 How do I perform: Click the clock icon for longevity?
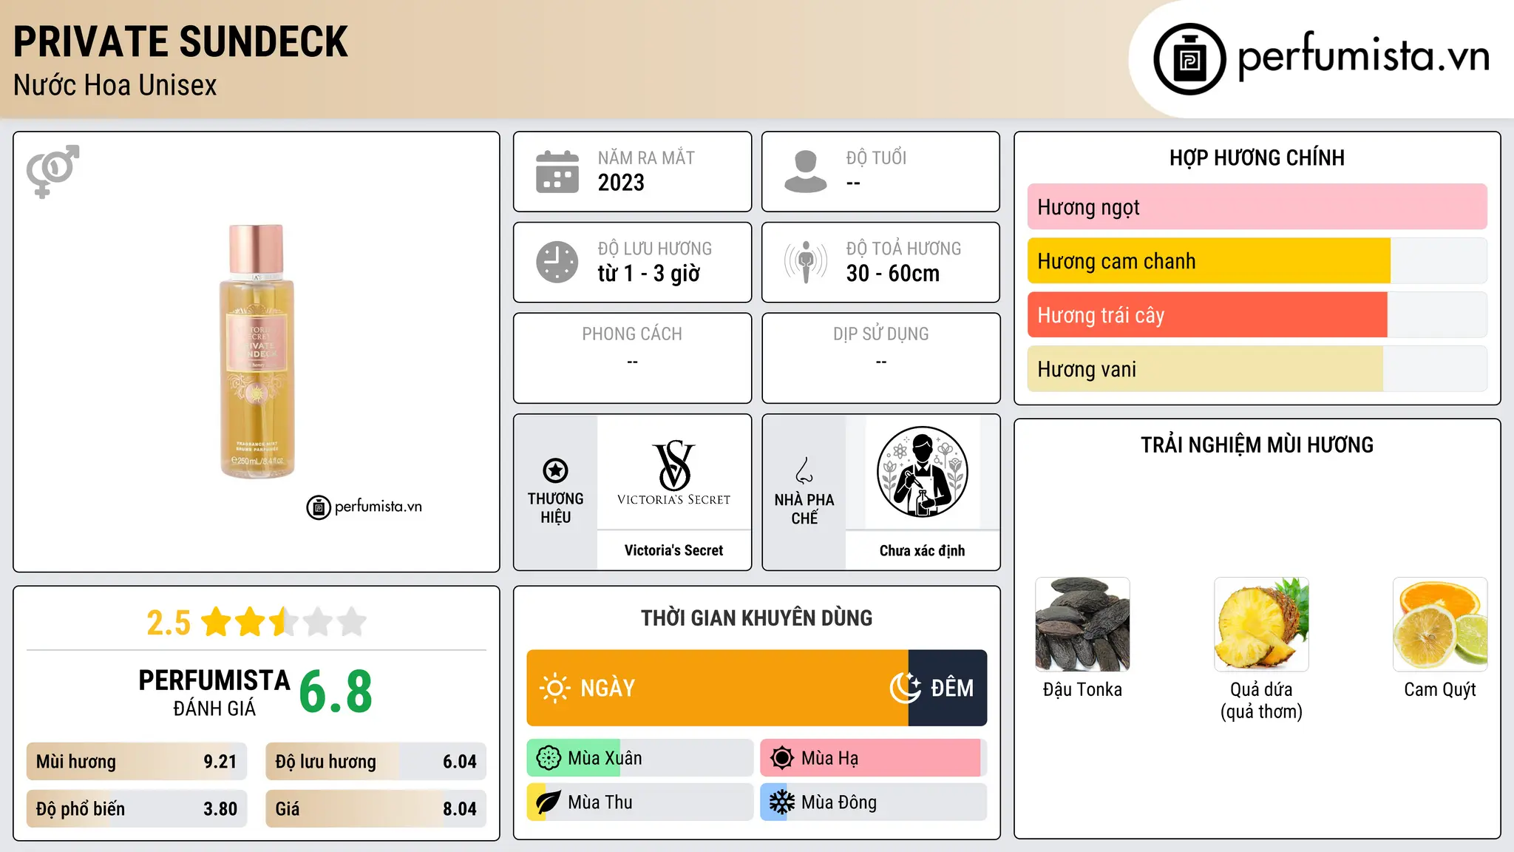(x=557, y=262)
